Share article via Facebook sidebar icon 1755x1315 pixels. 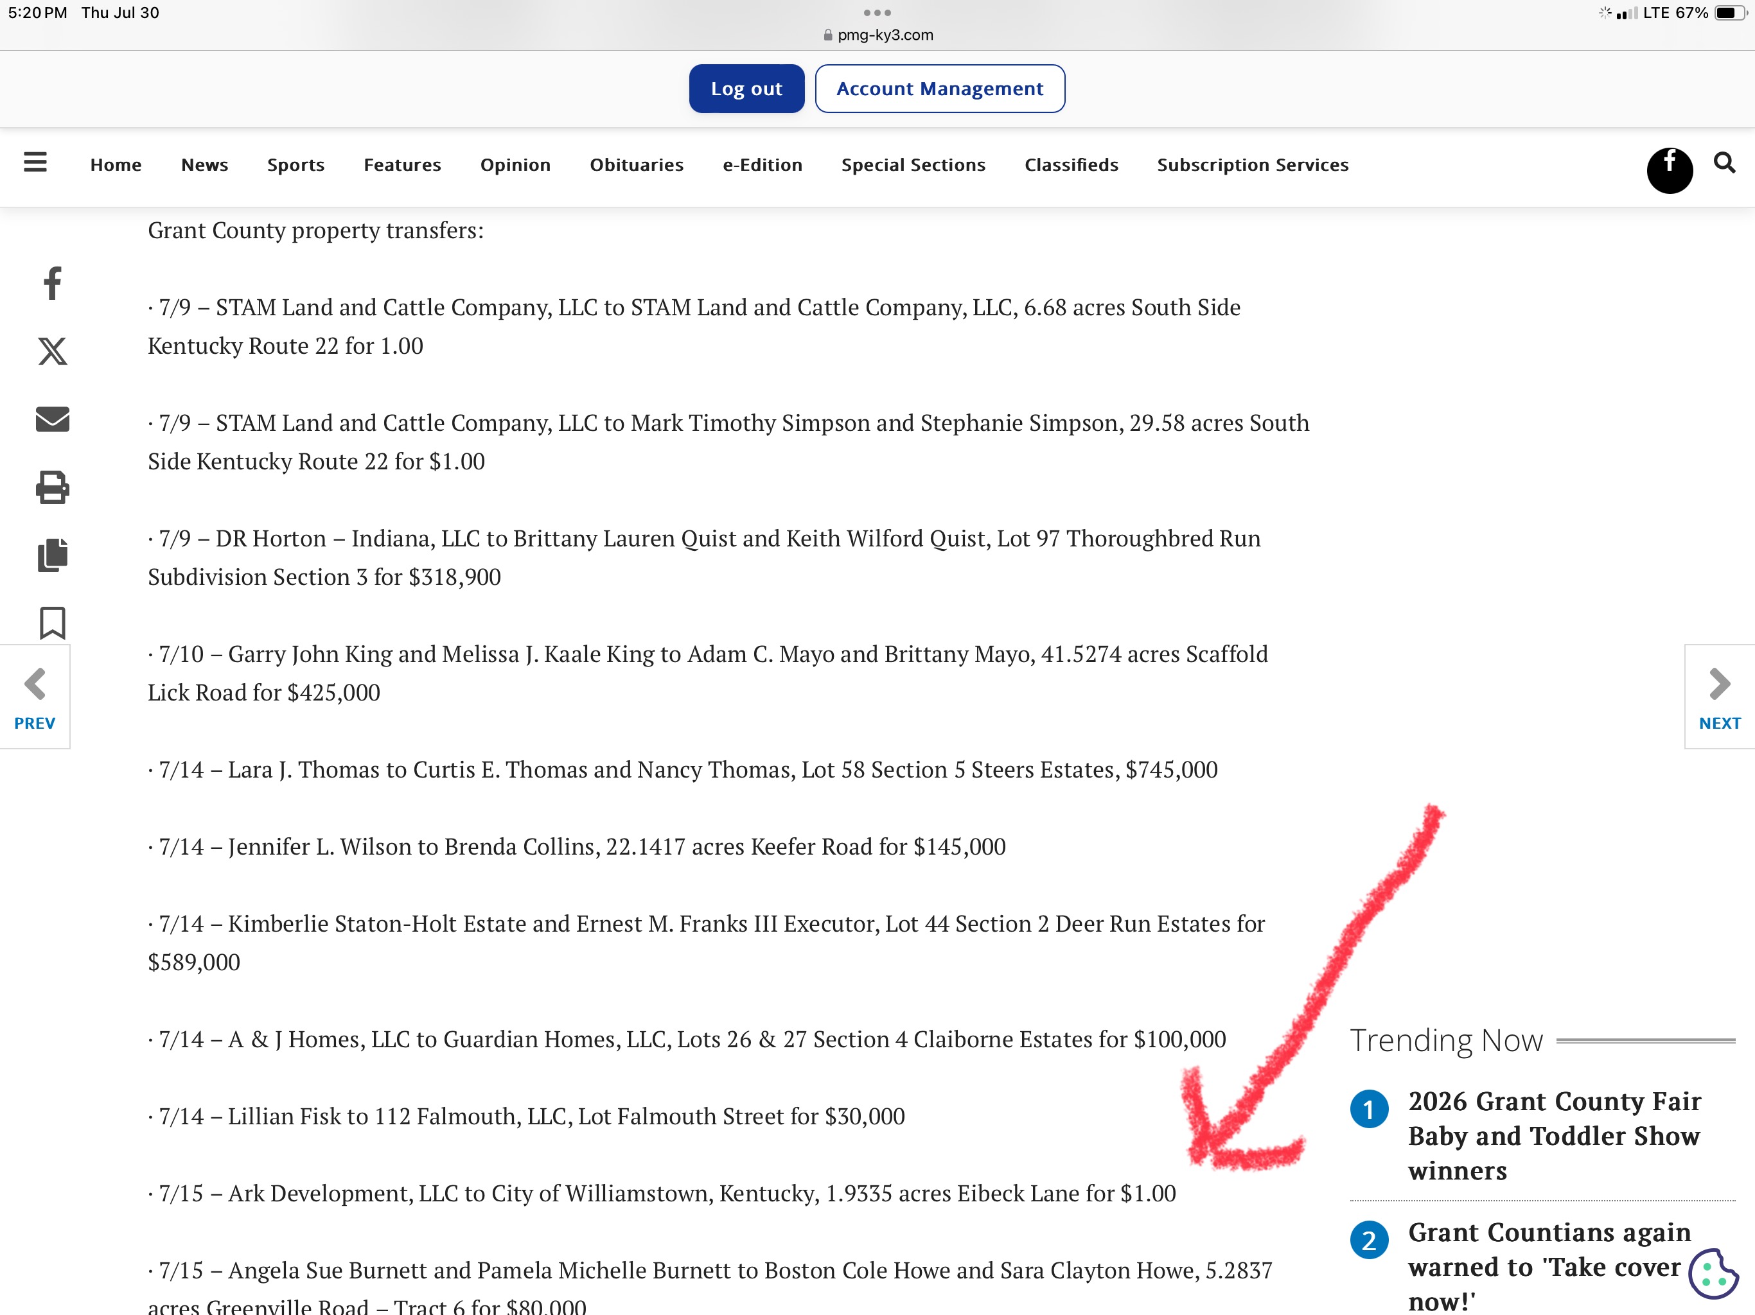53,283
